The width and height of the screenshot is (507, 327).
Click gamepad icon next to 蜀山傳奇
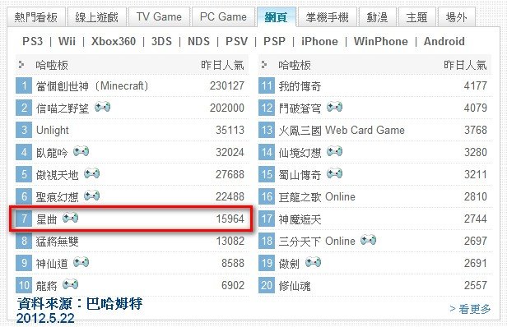[335, 173]
